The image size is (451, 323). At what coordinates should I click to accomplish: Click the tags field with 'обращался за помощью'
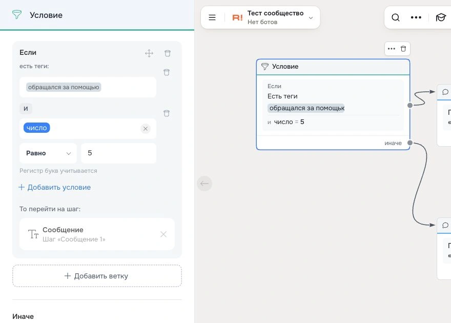pos(88,87)
